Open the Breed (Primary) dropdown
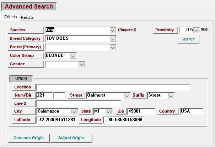Image resolution: width=215 pixels, height=147 pixels. pyautogui.click(x=113, y=47)
